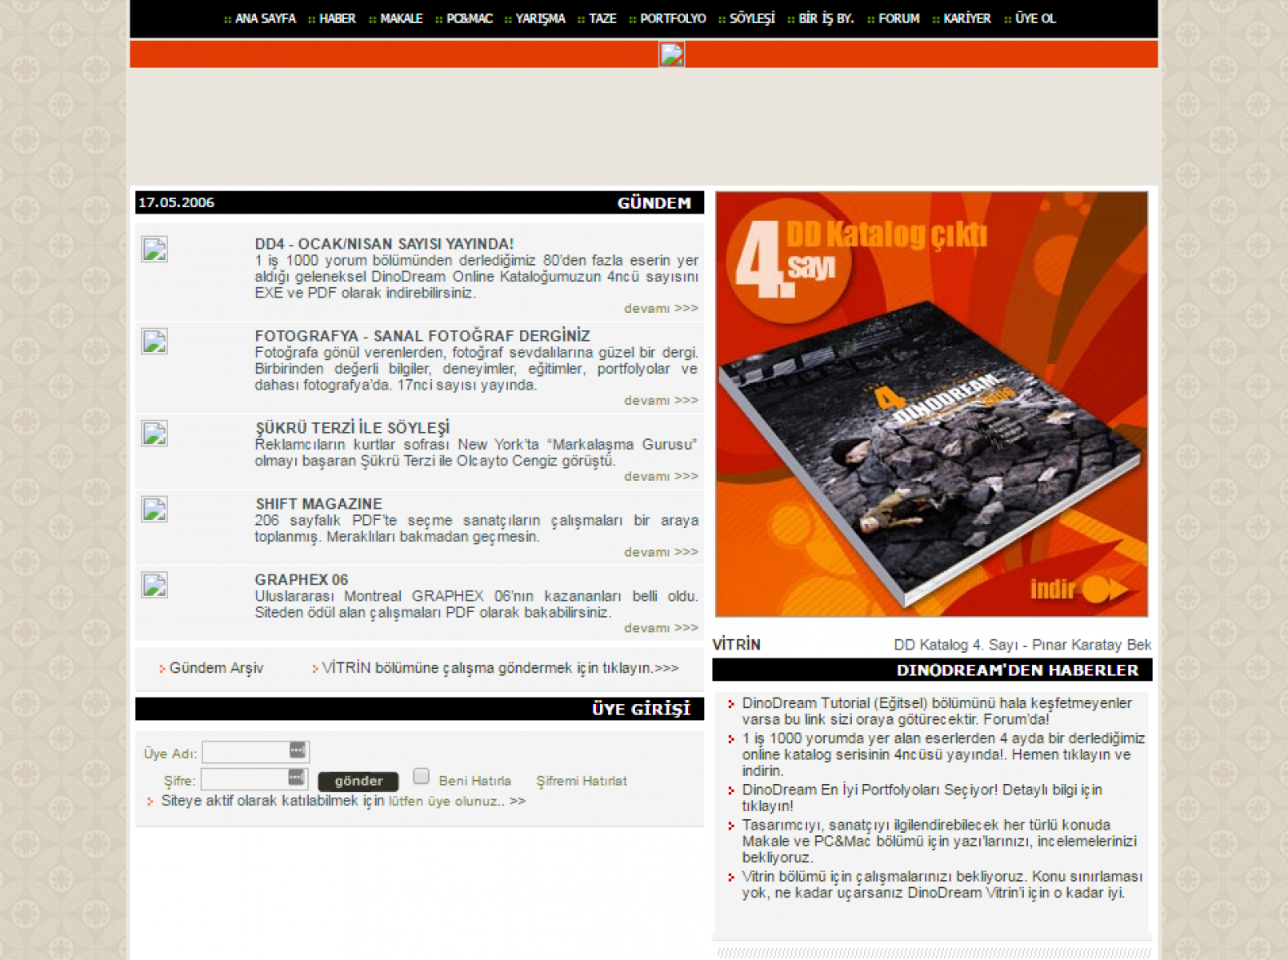The height and width of the screenshot is (960, 1288).
Task: Click thumbnail icon beside Fotografya article
Action: (154, 342)
